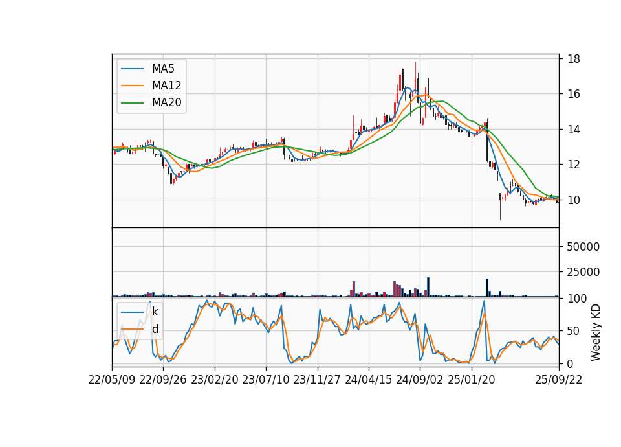Click the MA12 legend label
The width and height of the screenshot is (621, 447).
[167, 86]
